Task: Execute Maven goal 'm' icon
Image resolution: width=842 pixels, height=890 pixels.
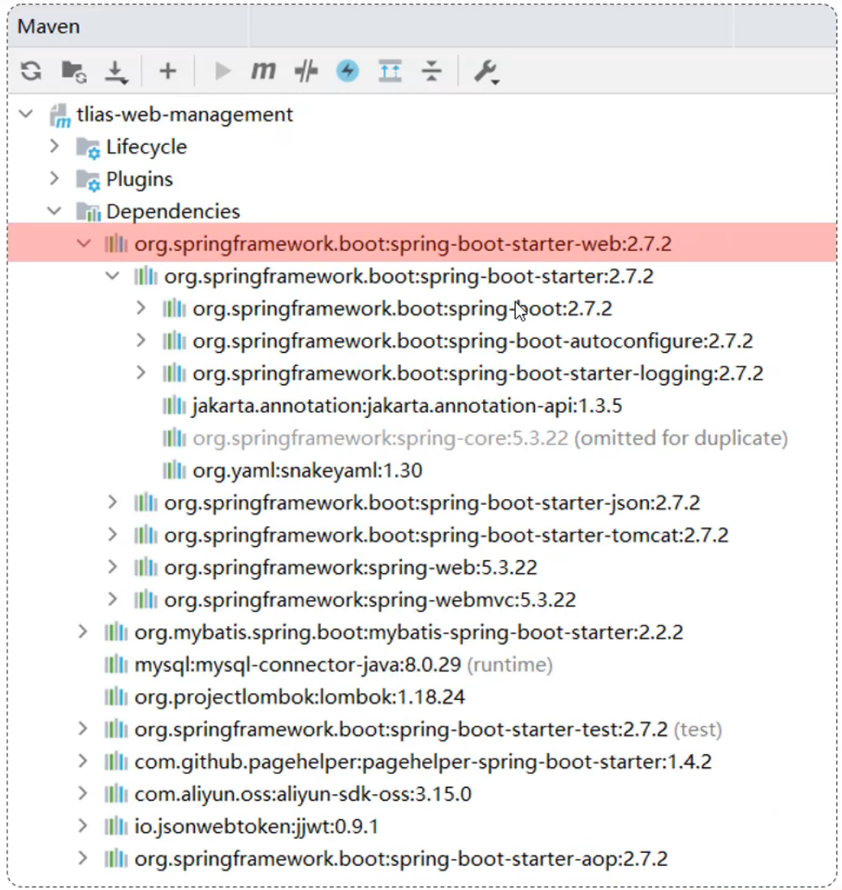Action: (263, 71)
